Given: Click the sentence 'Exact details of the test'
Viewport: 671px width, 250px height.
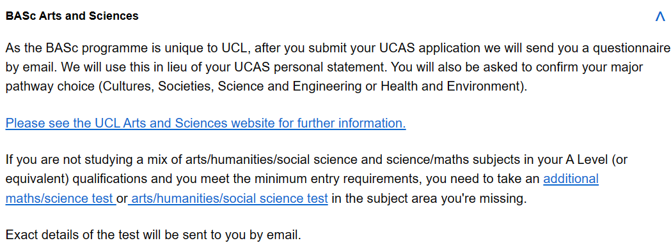Looking at the screenshot, I should coord(154,235).
